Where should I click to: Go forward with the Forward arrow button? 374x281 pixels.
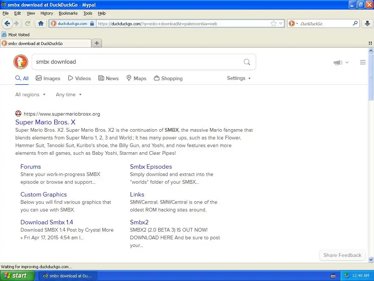click(16, 23)
